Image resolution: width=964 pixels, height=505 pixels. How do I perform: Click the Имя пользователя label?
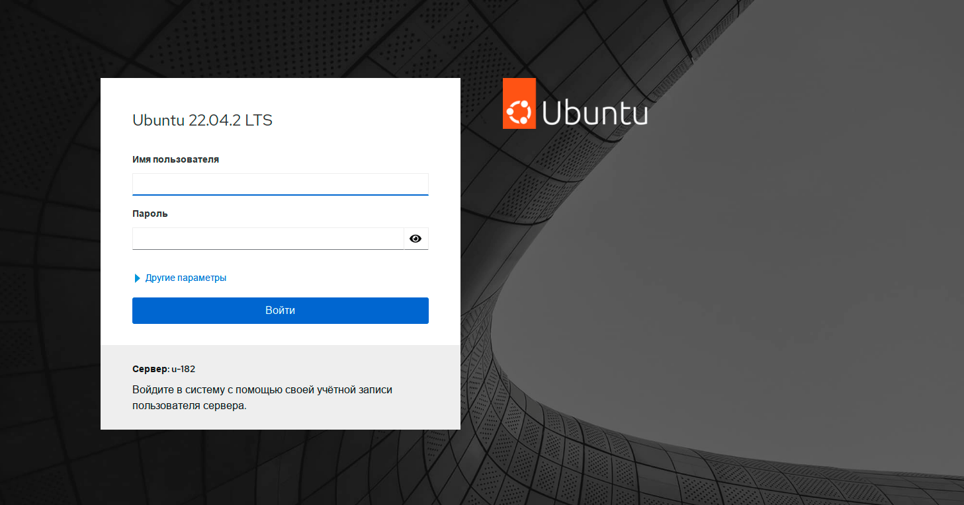pyautogui.click(x=175, y=159)
